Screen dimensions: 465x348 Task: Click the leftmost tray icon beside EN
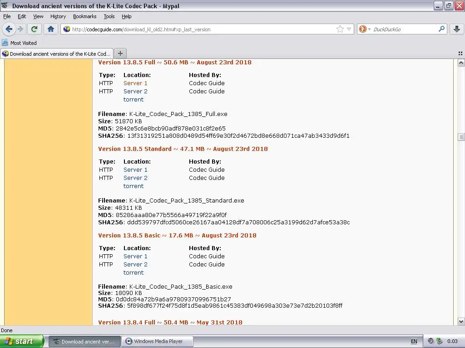[x=430, y=341]
